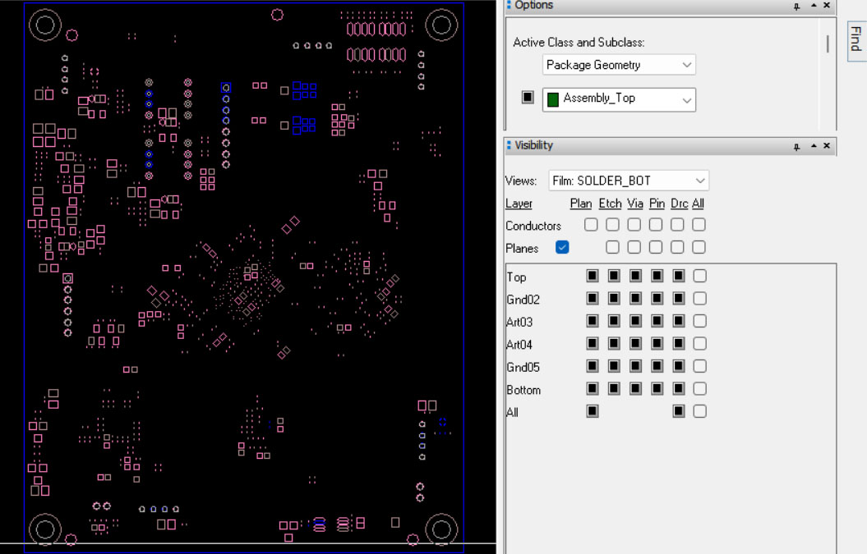Uncheck the Planes Plan checkbox

coord(562,247)
